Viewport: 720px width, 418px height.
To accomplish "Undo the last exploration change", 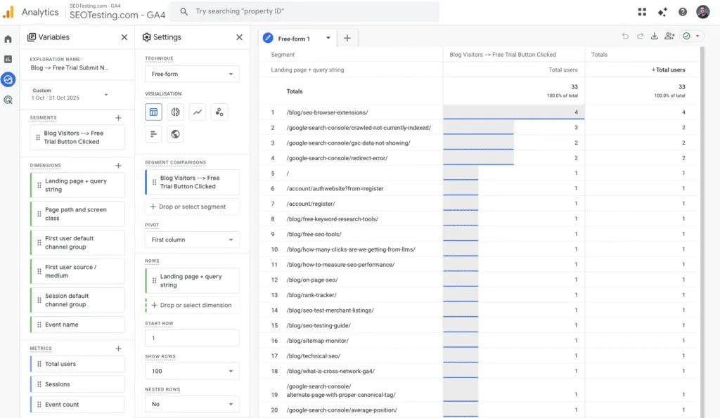I will click(x=625, y=38).
